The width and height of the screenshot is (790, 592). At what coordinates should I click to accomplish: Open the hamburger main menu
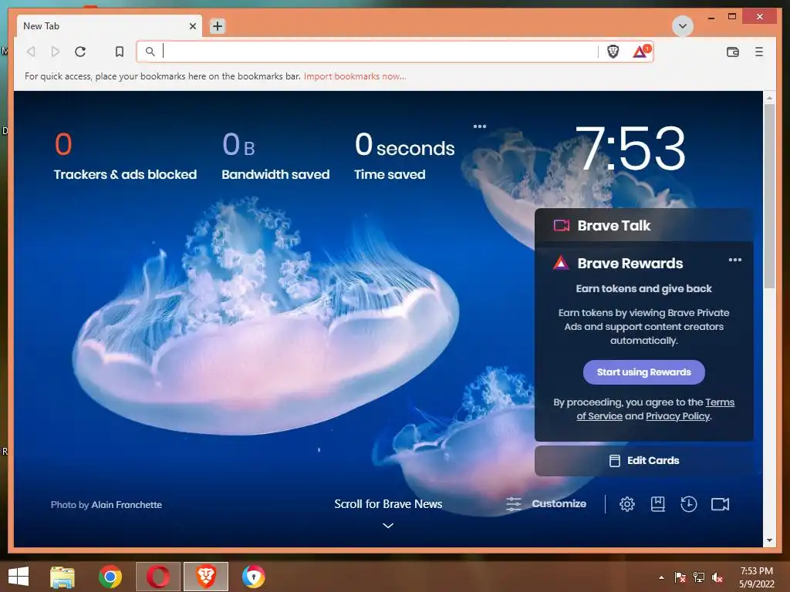(x=759, y=52)
